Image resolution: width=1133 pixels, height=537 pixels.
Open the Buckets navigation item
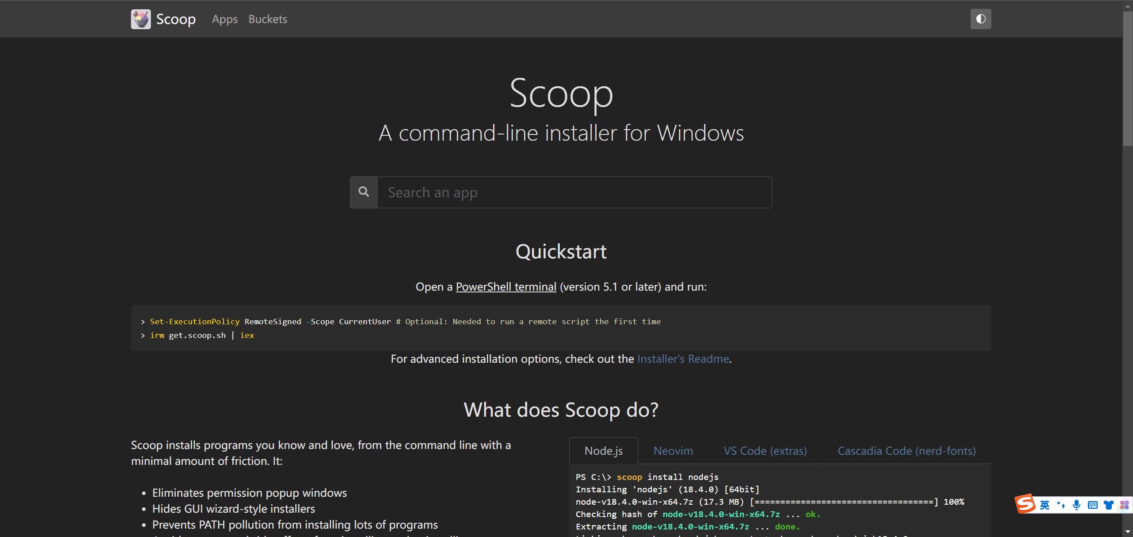(268, 19)
